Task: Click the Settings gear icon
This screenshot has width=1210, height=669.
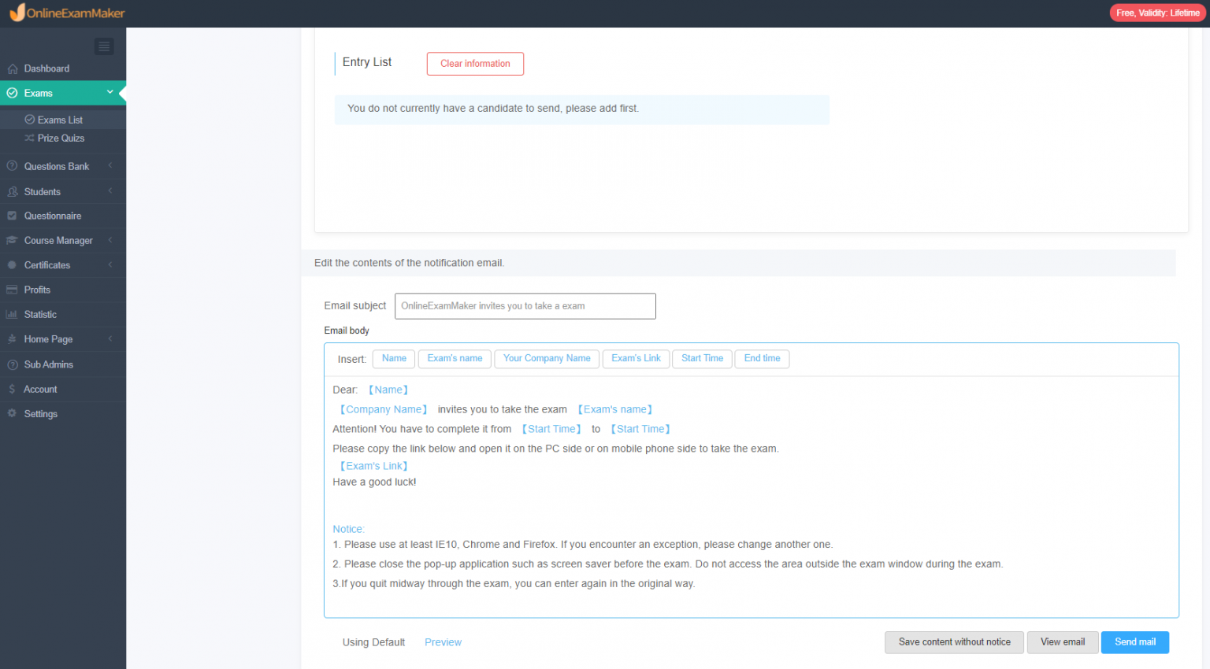Action: 11,413
